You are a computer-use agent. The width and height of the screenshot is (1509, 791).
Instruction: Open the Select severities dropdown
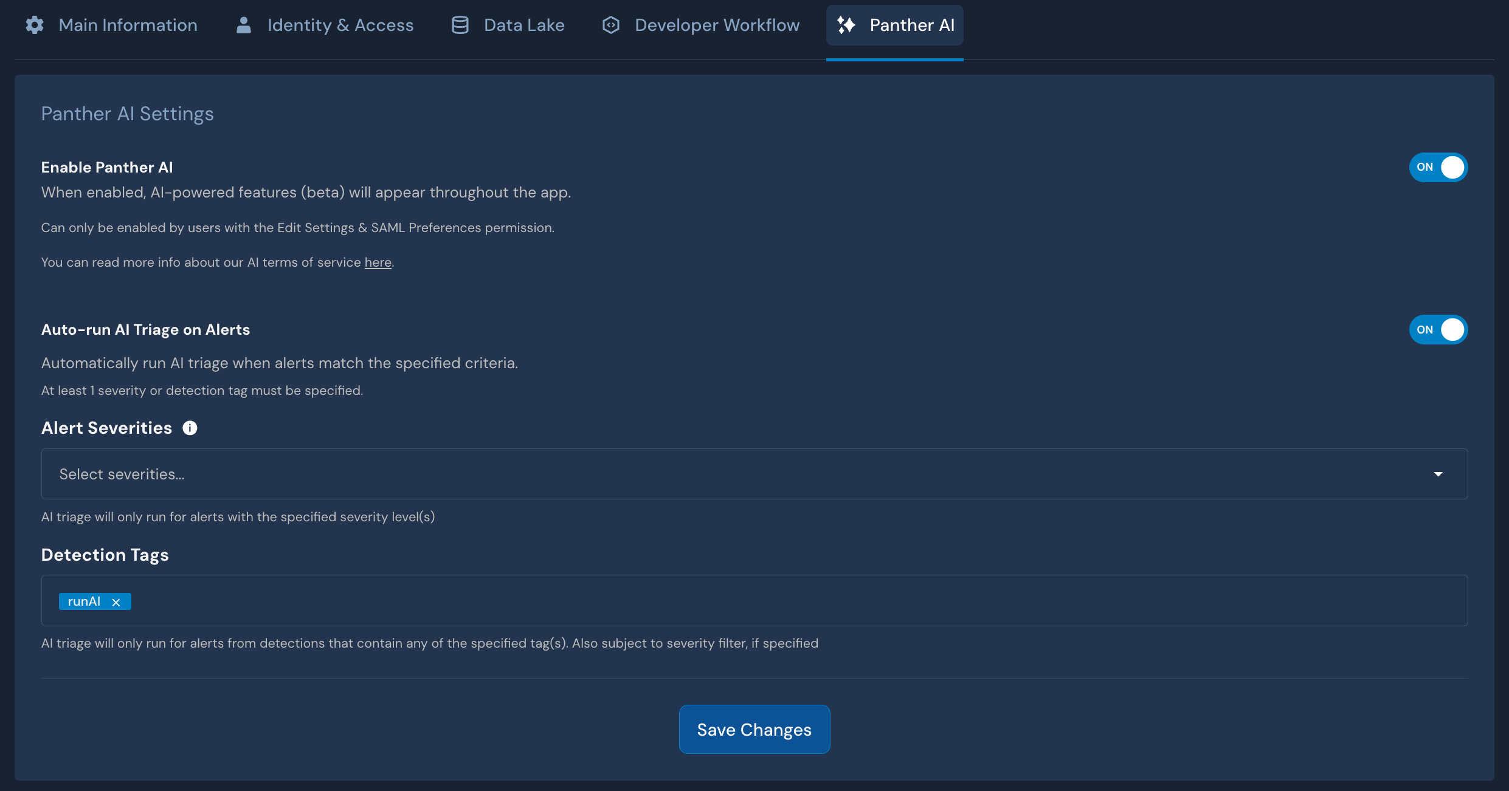tap(754, 474)
